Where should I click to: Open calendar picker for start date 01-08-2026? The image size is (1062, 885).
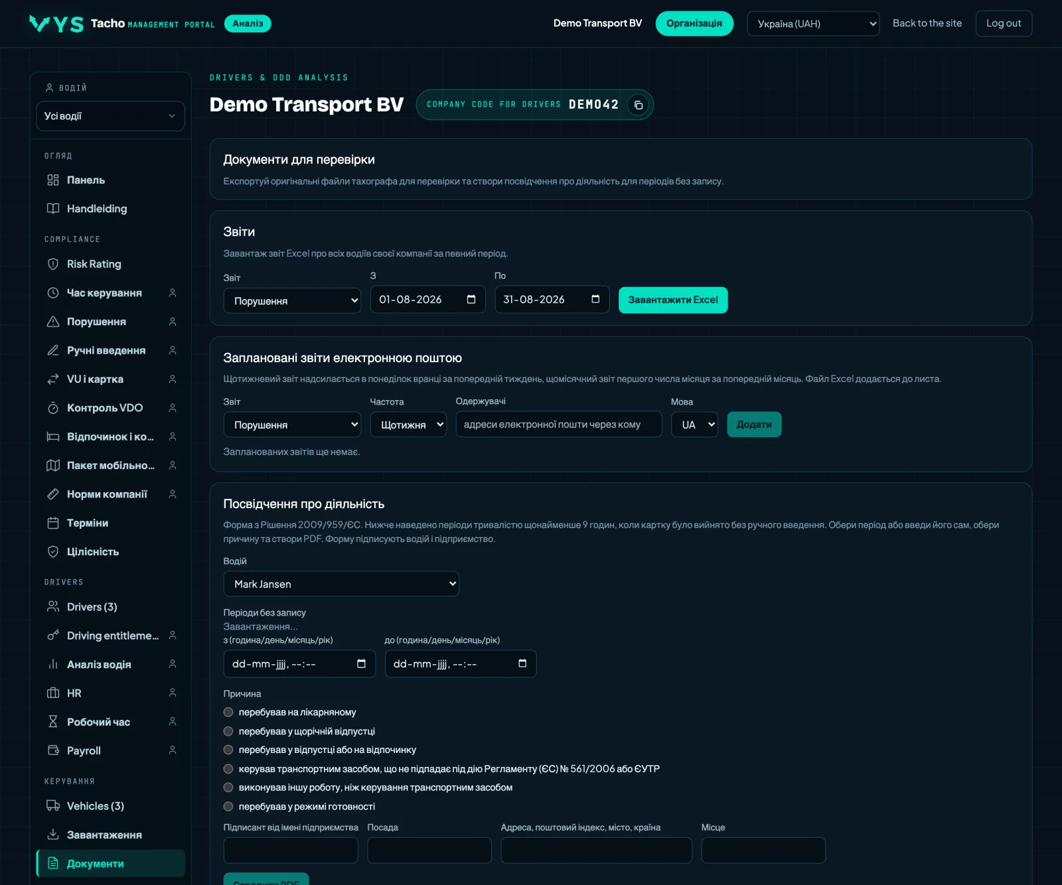(x=471, y=299)
